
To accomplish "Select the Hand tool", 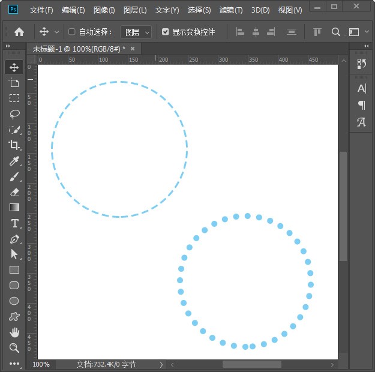I will click(x=14, y=332).
